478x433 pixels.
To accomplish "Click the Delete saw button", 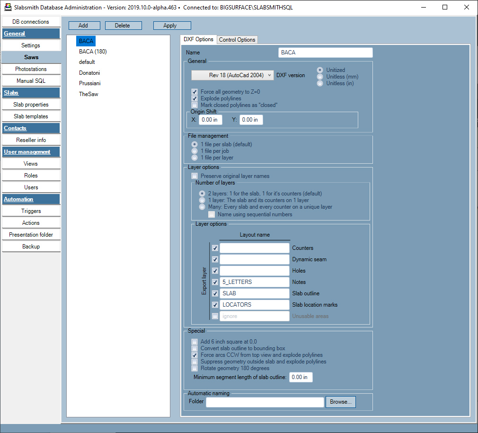I will [123, 26].
